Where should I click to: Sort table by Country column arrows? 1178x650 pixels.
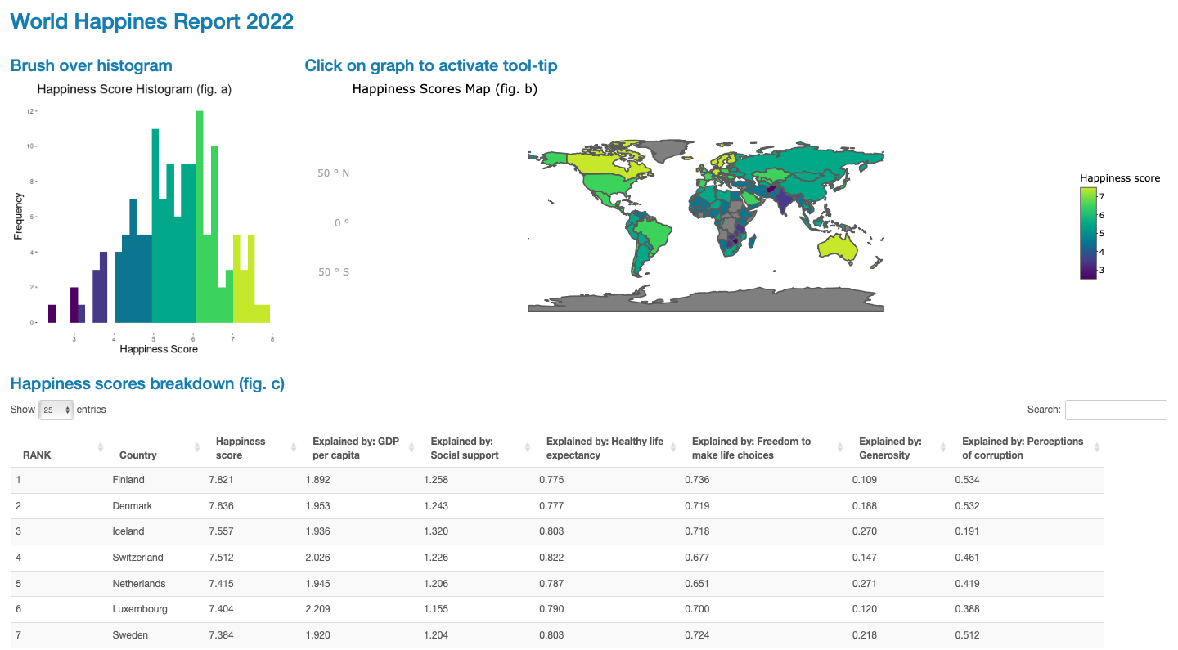[197, 447]
